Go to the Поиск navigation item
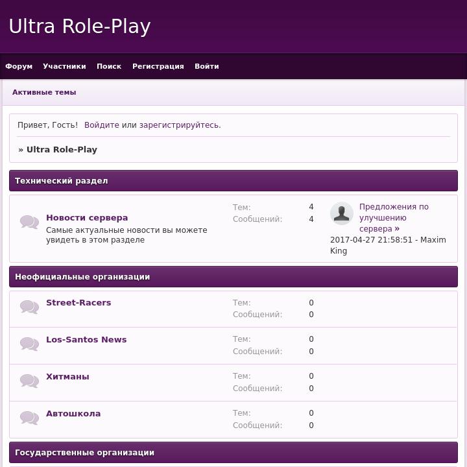The height and width of the screenshot is (467, 467). (x=109, y=66)
